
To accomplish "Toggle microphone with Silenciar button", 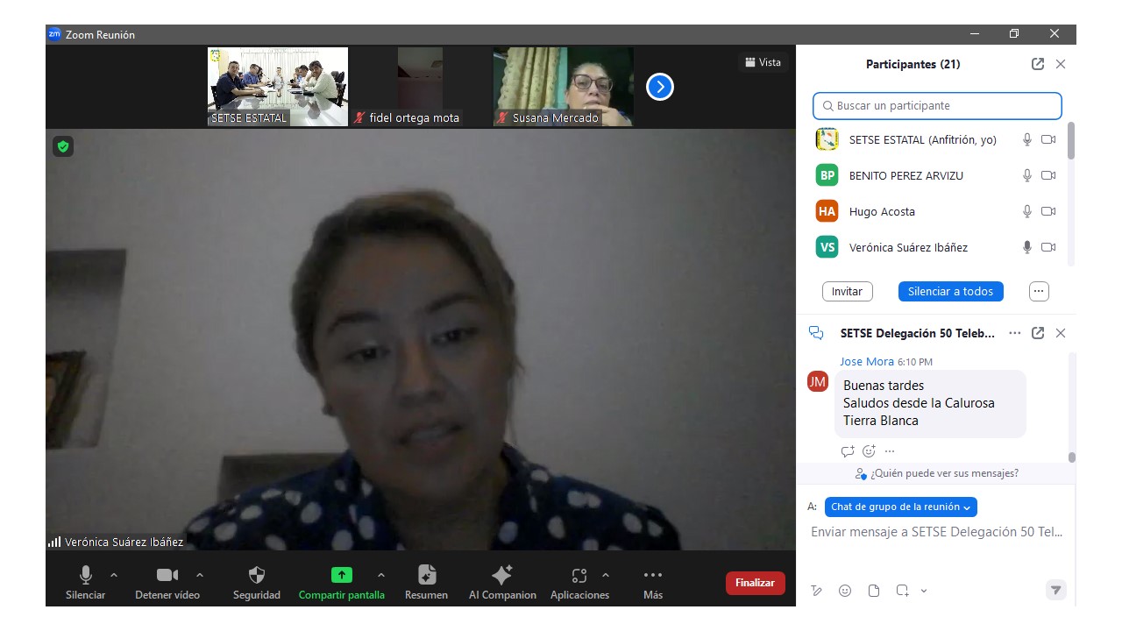I will tap(85, 576).
